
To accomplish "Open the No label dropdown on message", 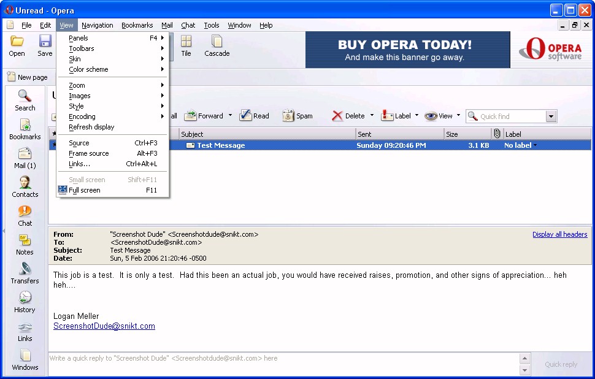I will coord(520,145).
